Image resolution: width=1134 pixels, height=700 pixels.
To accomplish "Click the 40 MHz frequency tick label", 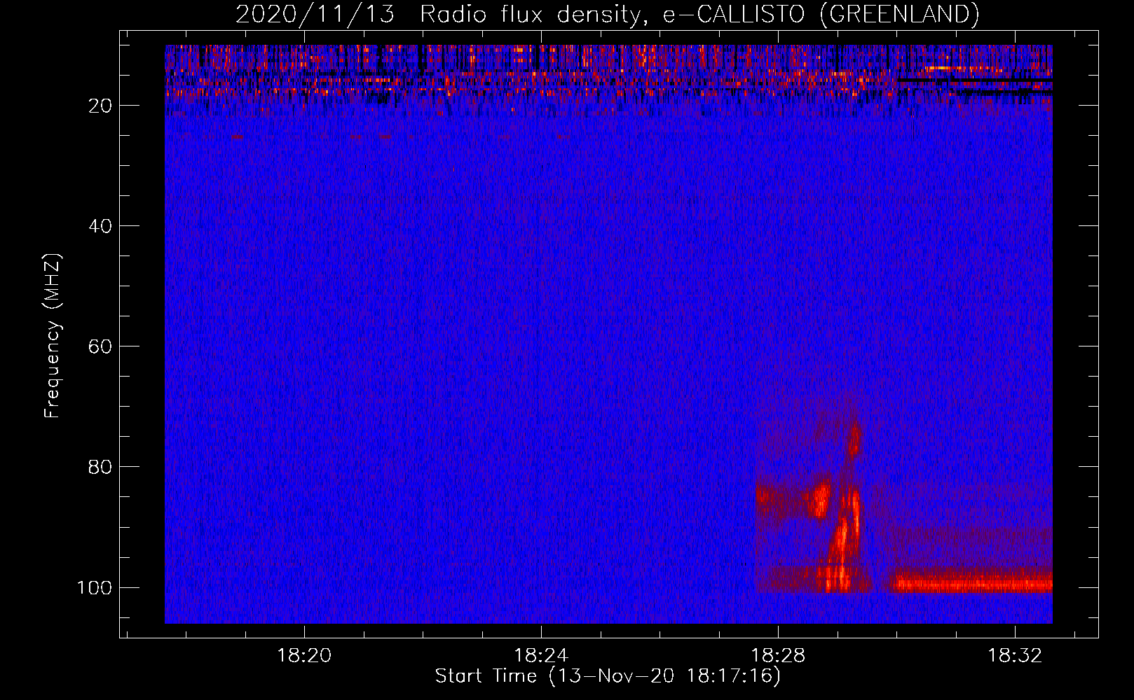I will point(100,226).
